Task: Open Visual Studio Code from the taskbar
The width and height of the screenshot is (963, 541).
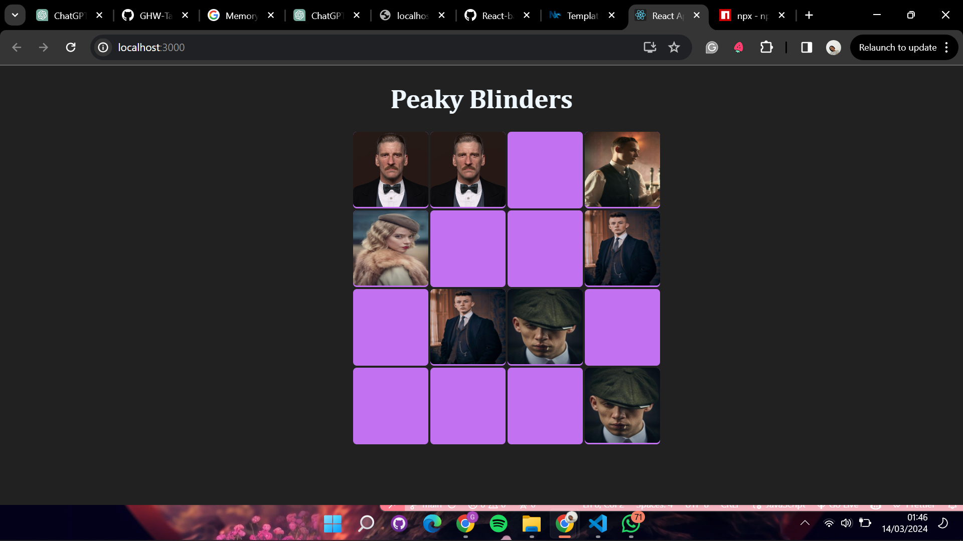Action: point(598,524)
